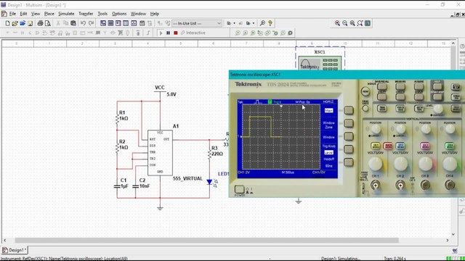
Task: Click the round PRINT button on the oscilloscope
Action: click(365, 92)
